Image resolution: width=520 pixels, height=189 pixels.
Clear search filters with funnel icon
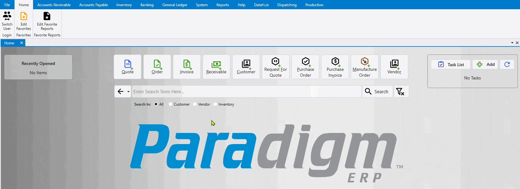tap(401, 91)
